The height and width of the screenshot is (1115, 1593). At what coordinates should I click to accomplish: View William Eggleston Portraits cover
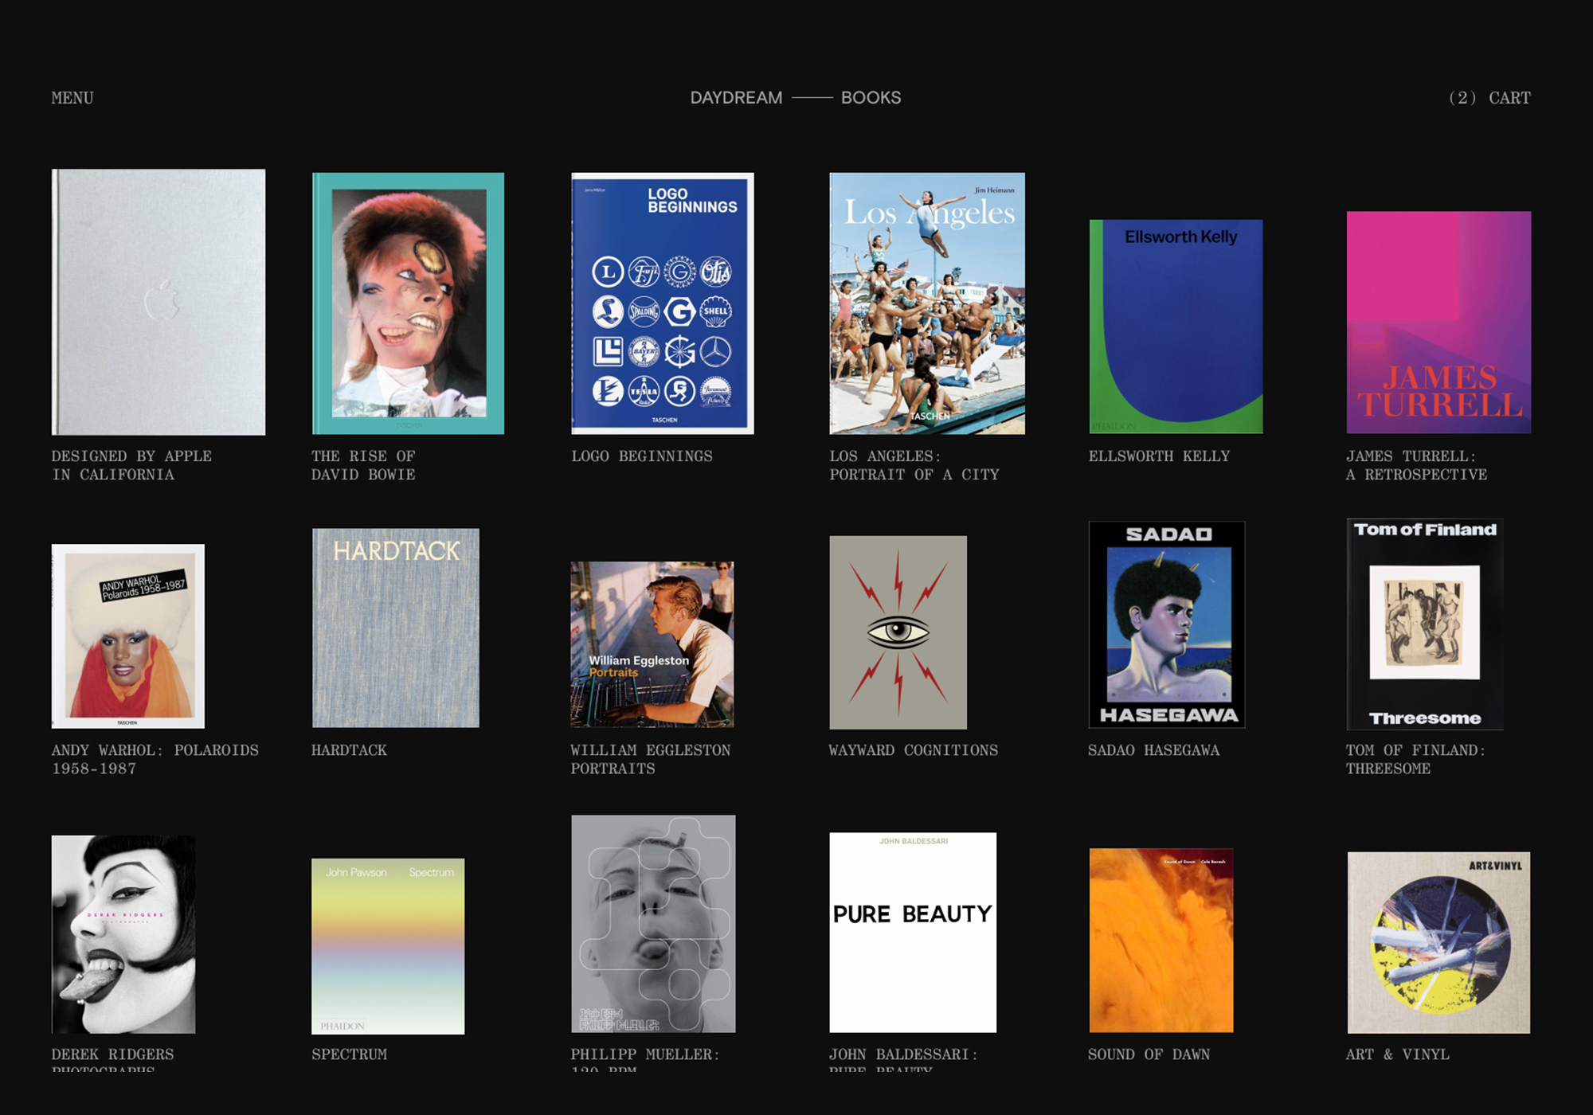[x=652, y=644]
